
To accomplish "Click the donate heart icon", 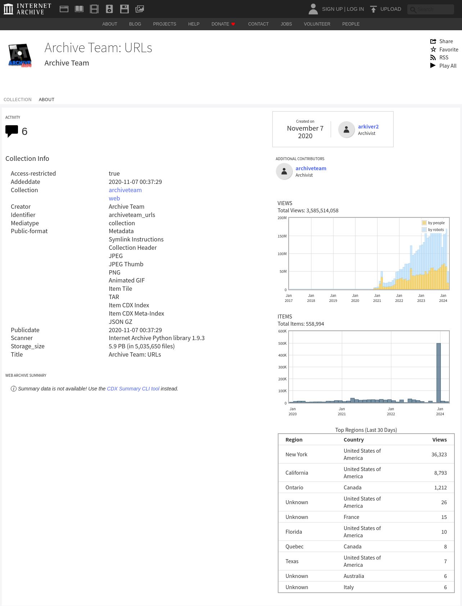I will pyautogui.click(x=233, y=24).
